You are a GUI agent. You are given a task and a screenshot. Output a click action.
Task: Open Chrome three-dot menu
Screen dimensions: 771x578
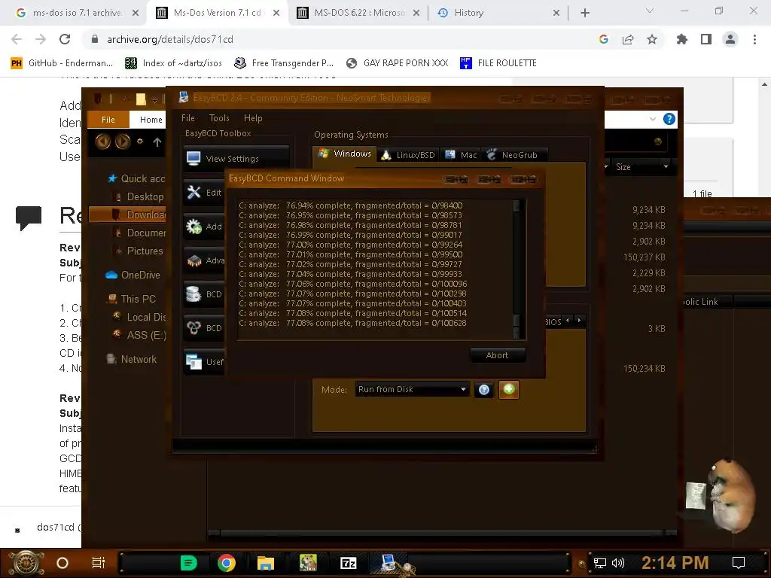pyautogui.click(x=754, y=39)
